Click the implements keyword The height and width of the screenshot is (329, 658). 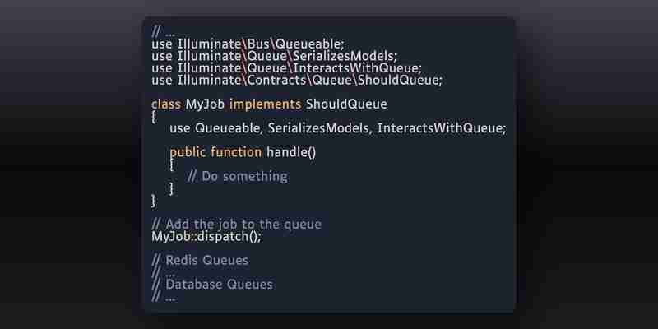click(x=265, y=104)
